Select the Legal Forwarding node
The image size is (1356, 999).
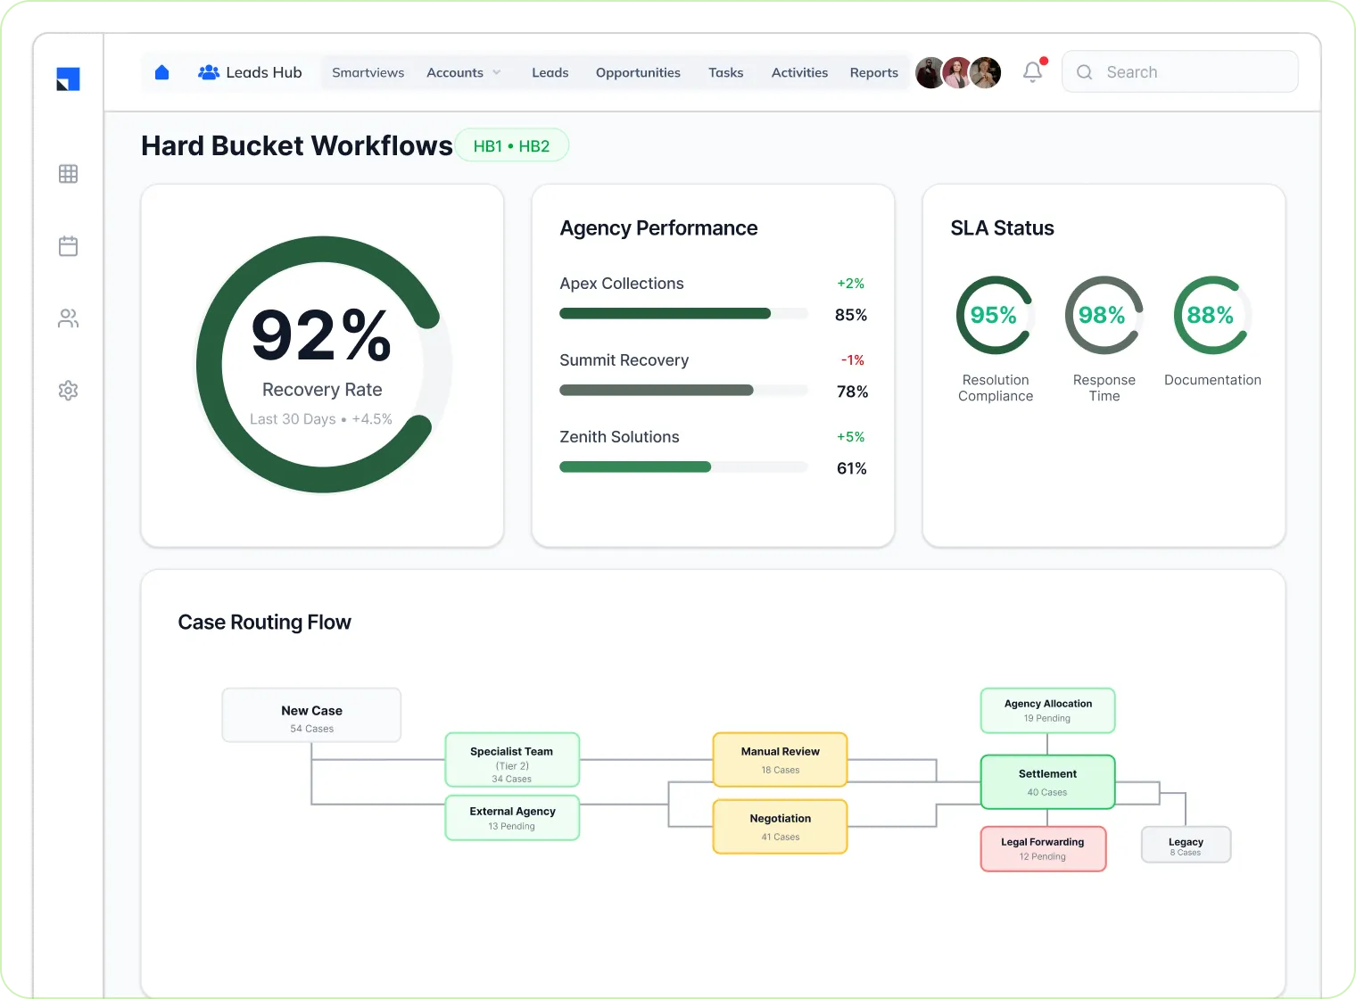[1043, 849]
